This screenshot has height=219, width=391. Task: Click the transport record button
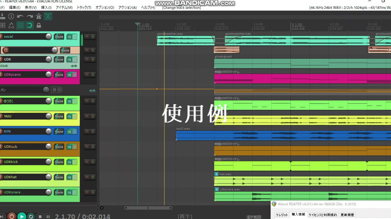point(11,216)
